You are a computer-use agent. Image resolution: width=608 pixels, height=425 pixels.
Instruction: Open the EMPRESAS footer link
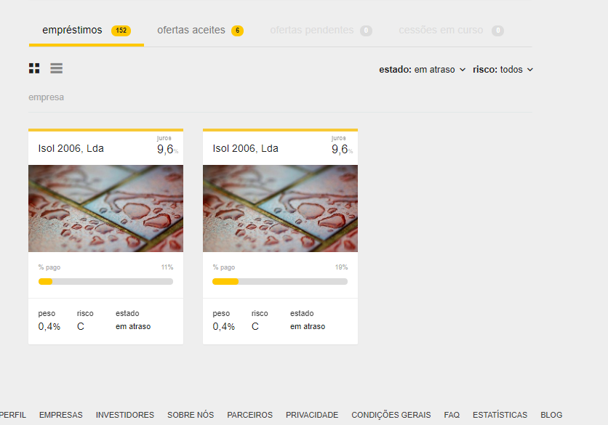click(x=61, y=415)
